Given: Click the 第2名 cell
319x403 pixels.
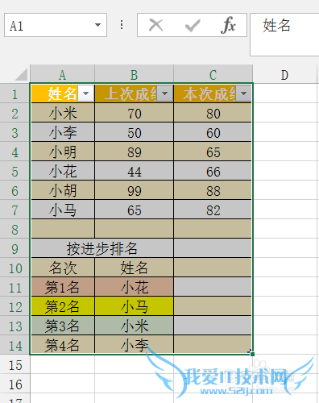Looking at the screenshot, I should [x=63, y=306].
